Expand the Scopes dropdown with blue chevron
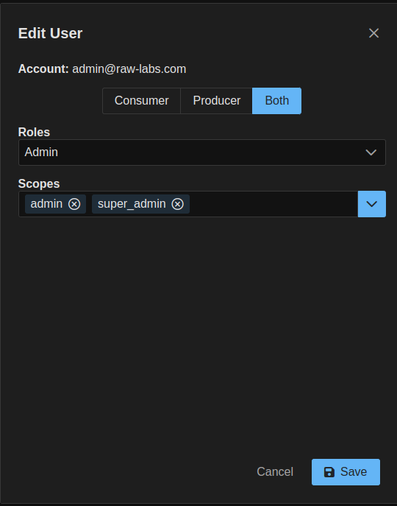Viewport: 397px width, 506px height. point(371,204)
